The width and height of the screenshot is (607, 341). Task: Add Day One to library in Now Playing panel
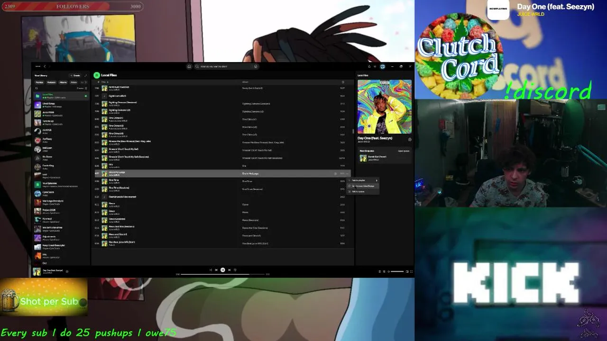(x=410, y=139)
